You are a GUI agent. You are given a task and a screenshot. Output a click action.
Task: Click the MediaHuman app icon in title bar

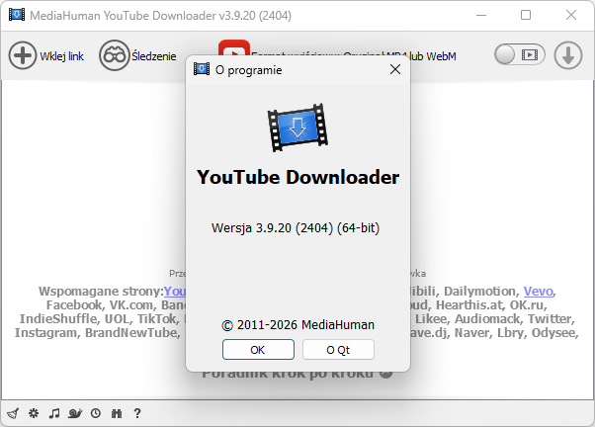pyautogui.click(x=17, y=15)
